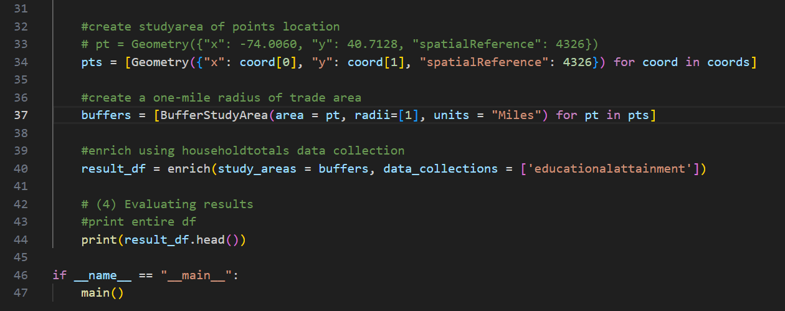This screenshot has height=311, width=785.
Task: Click line number 43 in the gutter
Action: coord(21,222)
